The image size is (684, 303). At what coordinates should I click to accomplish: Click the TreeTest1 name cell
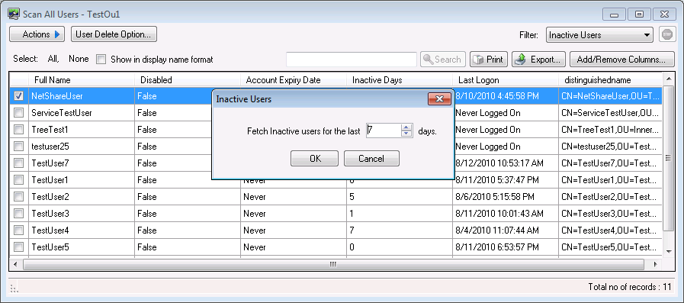pos(82,130)
